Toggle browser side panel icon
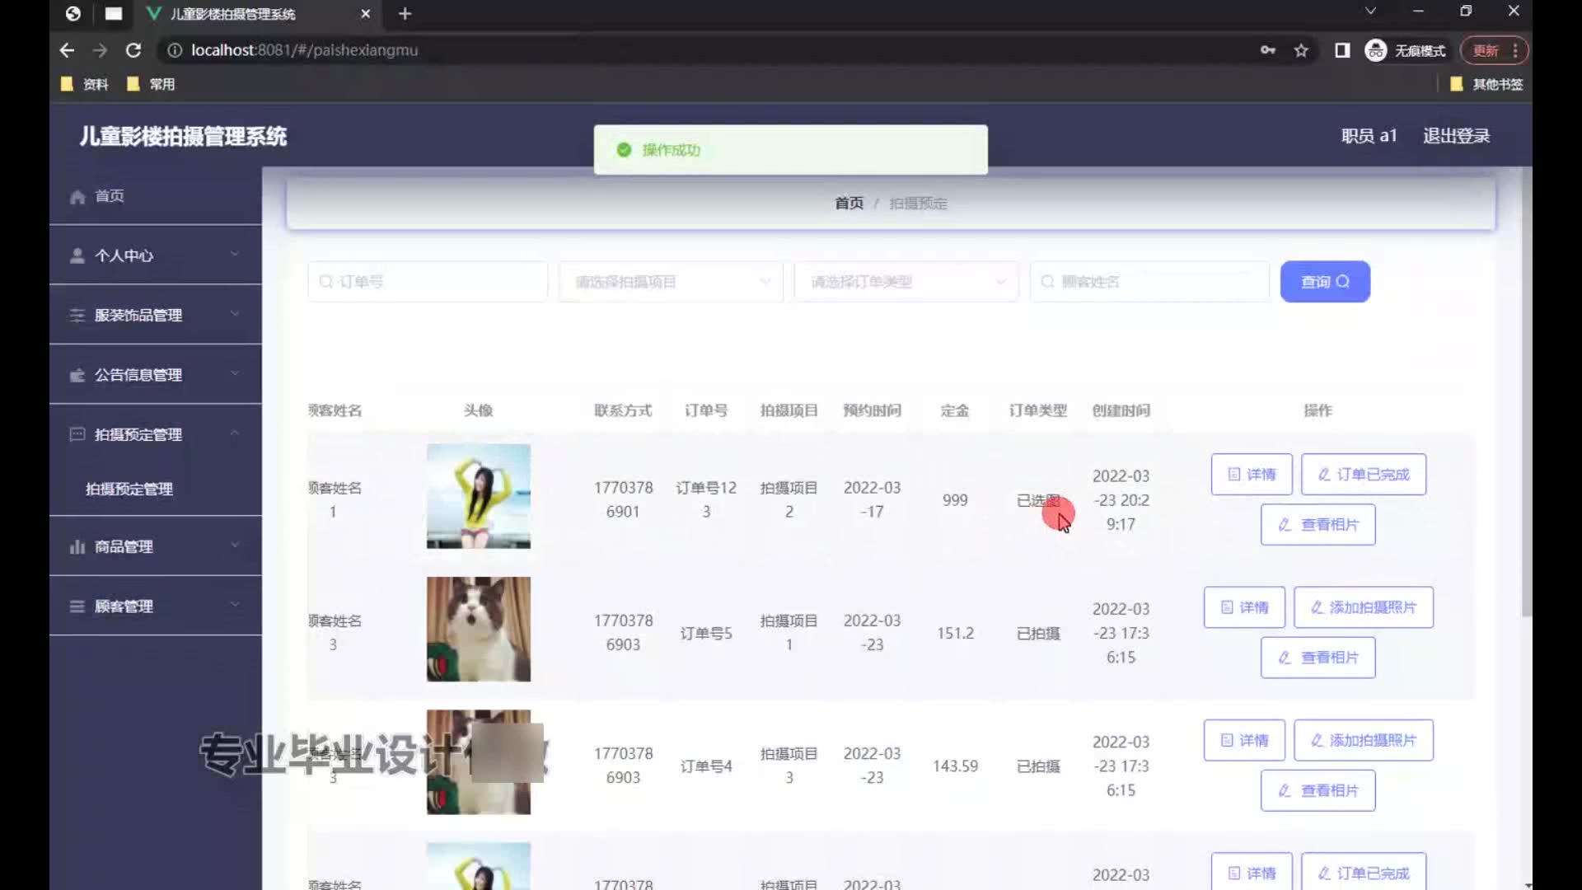 [1342, 50]
